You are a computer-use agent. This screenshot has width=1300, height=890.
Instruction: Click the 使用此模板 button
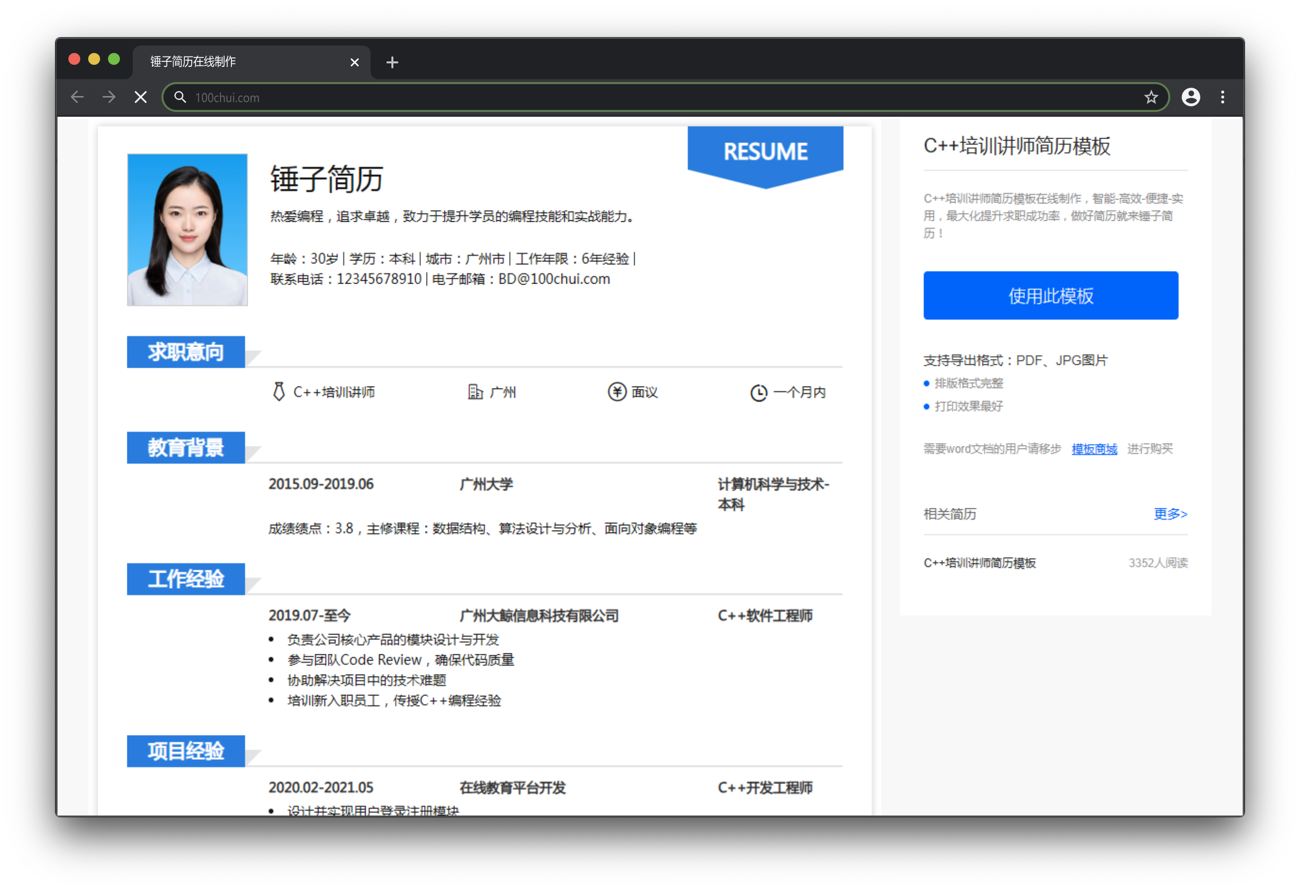pyautogui.click(x=1050, y=295)
